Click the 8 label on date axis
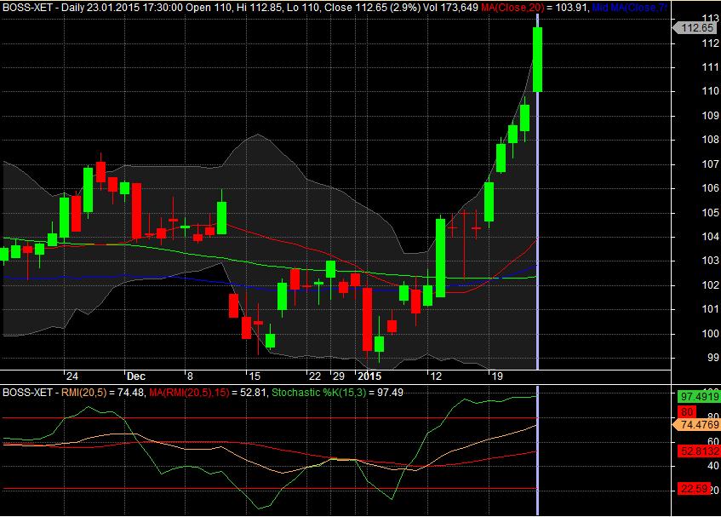This screenshot has height=517, width=721. pos(190,376)
